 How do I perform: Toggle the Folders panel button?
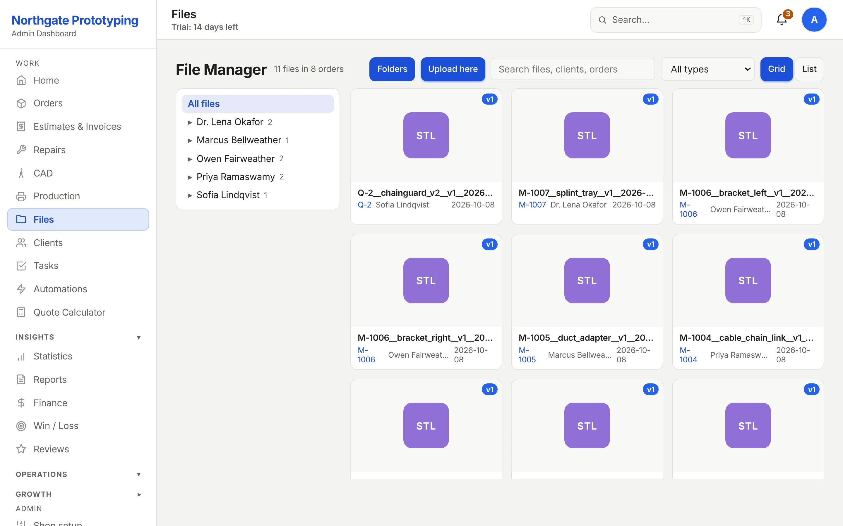click(x=392, y=69)
